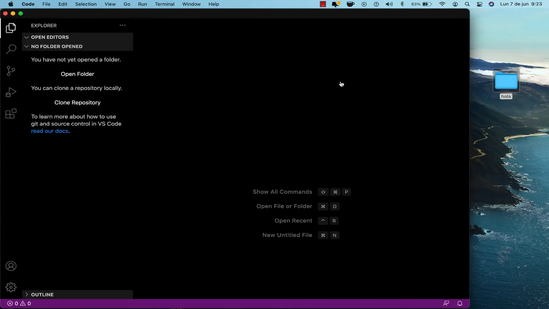Open Control Center in menu bar
The image size is (549, 309).
[479, 4]
